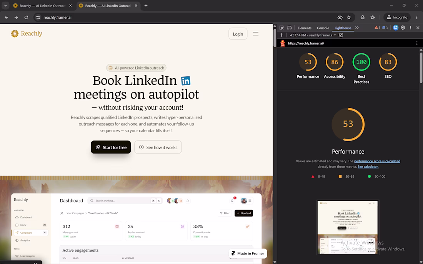Clear all Lighthouse reports icon
Viewport: 423px width, 264px height.
pyautogui.click(x=341, y=35)
